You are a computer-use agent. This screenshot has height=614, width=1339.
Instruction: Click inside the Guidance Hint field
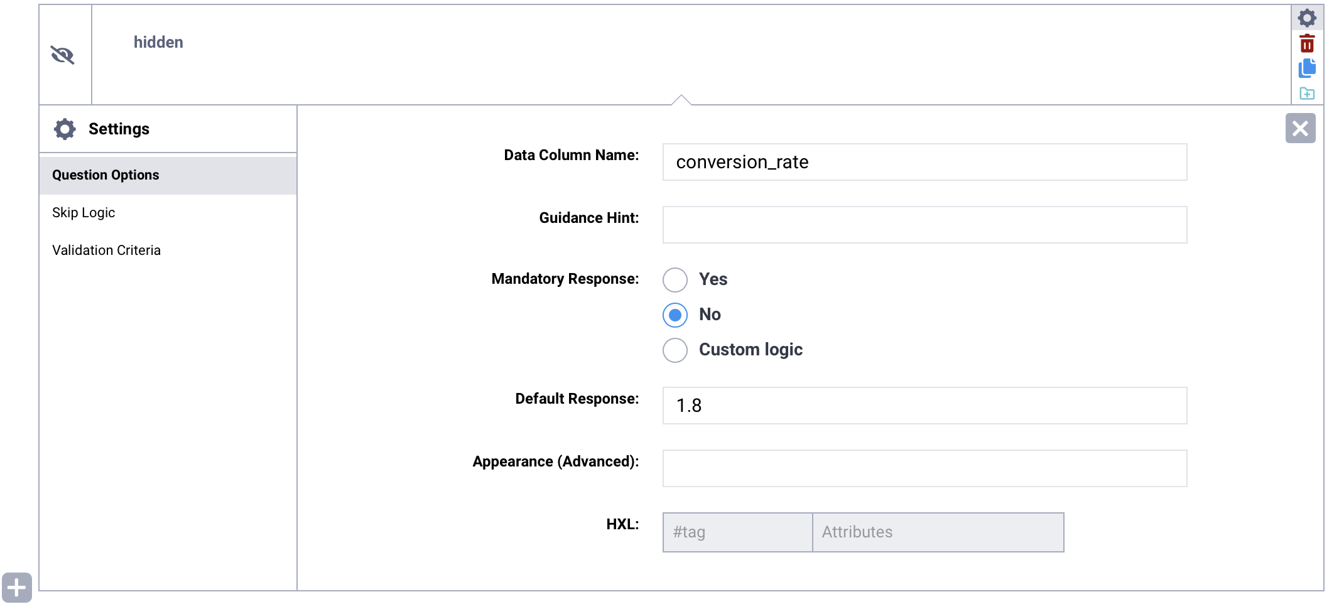924,225
